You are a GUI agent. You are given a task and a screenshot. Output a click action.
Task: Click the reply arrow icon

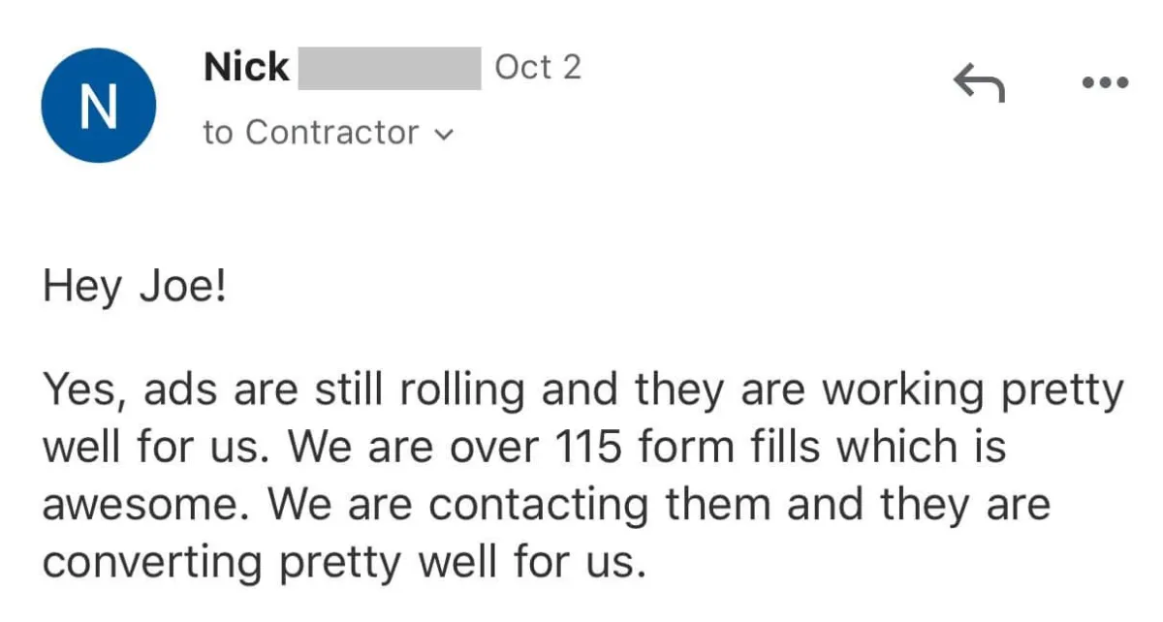[x=979, y=84]
